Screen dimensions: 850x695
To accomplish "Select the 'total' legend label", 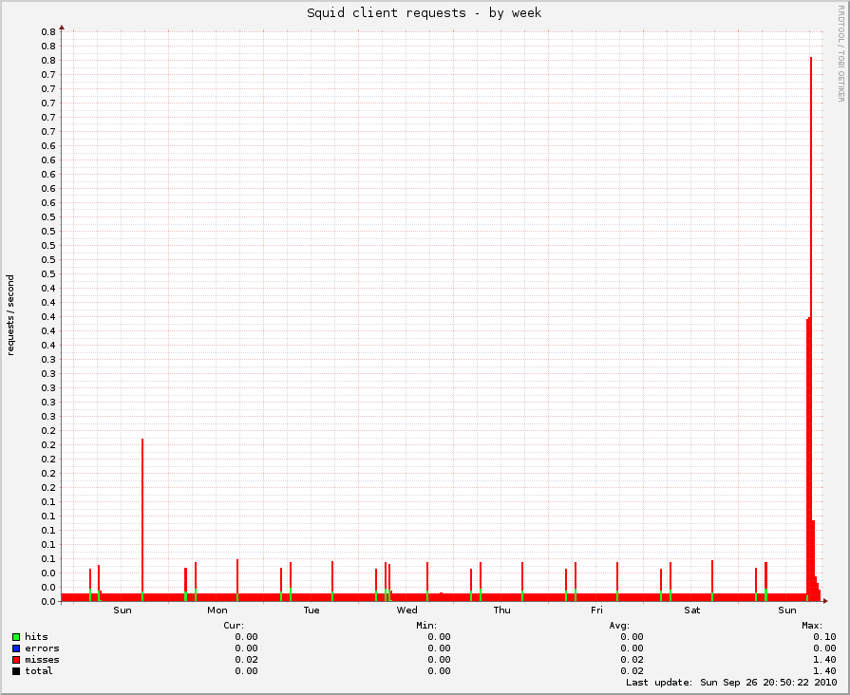I will [39, 671].
